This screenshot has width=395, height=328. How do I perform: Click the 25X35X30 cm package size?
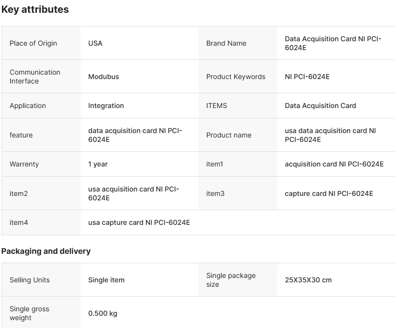click(308, 280)
